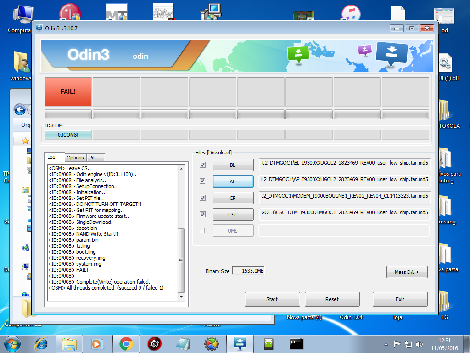Click the log scrollbar thumb
The image size is (470, 353).
coord(181,260)
